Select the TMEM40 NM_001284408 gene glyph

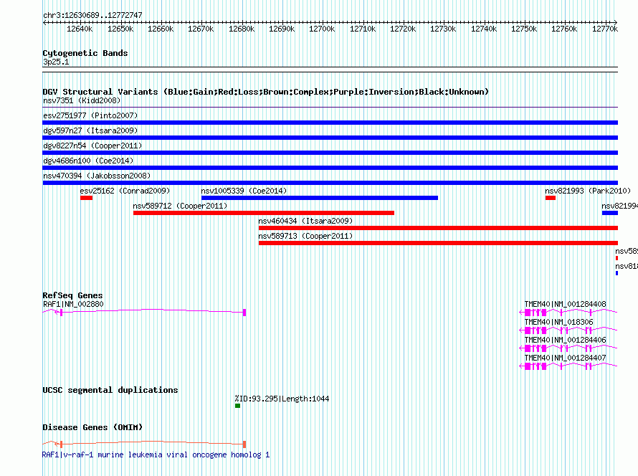[x=568, y=313]
